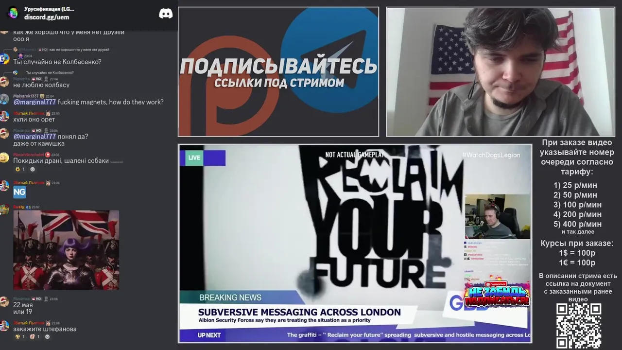Click the avatar beside 'хули оно орет'
The width and height of the screenshot is (622, 350).
tap(4, 116)
